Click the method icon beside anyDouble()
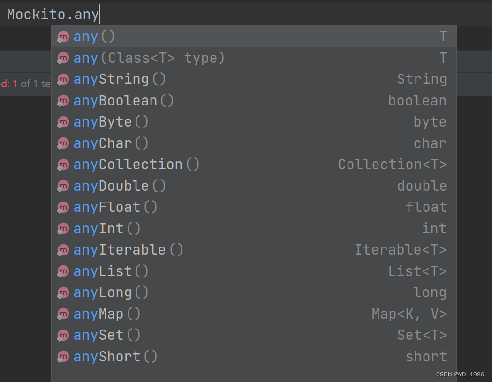 pos(63,187)
